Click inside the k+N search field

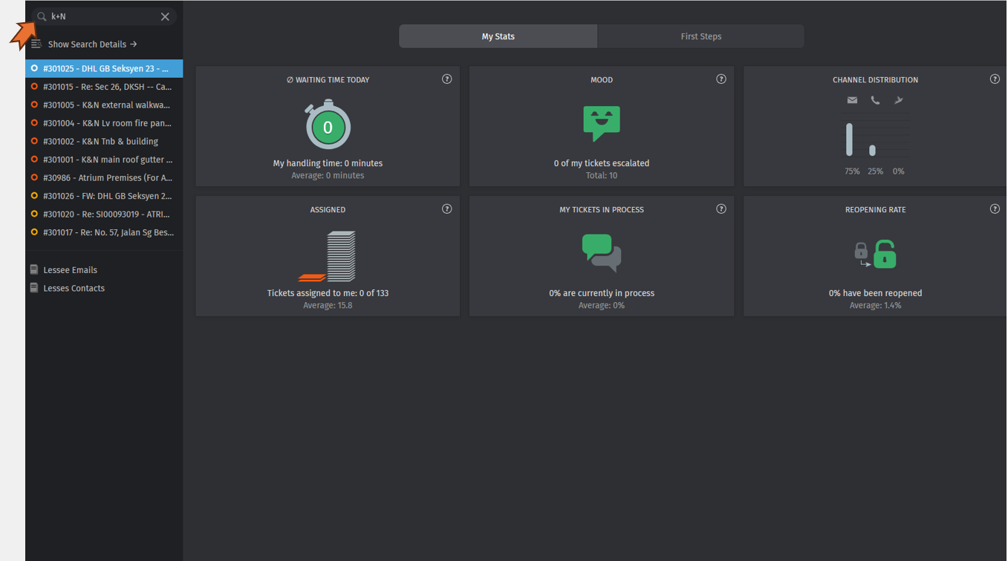click(x=104, y=16)
